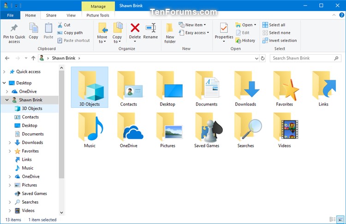The height and width of the screenshot is (224, 346).
Task: Click the Edit command in Open group
Action: tap(243, 33)
